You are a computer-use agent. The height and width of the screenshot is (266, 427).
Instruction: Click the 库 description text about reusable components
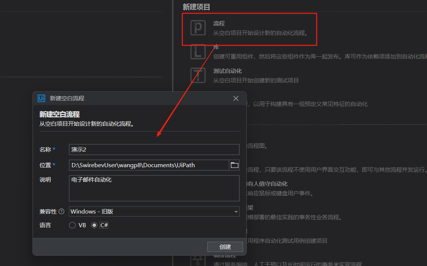pyautogui.click(x=320, y=57)
